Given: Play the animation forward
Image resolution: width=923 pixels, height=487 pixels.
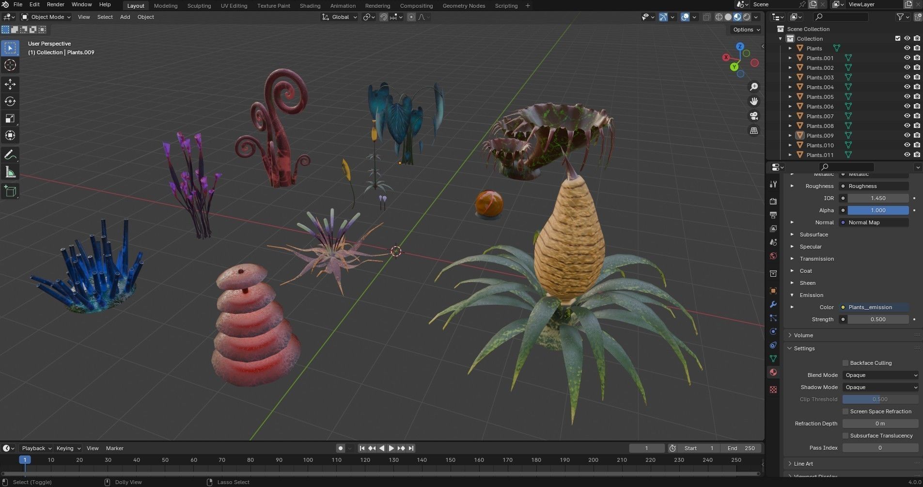Looking at the screenshot, I should (x=391, y=448).
